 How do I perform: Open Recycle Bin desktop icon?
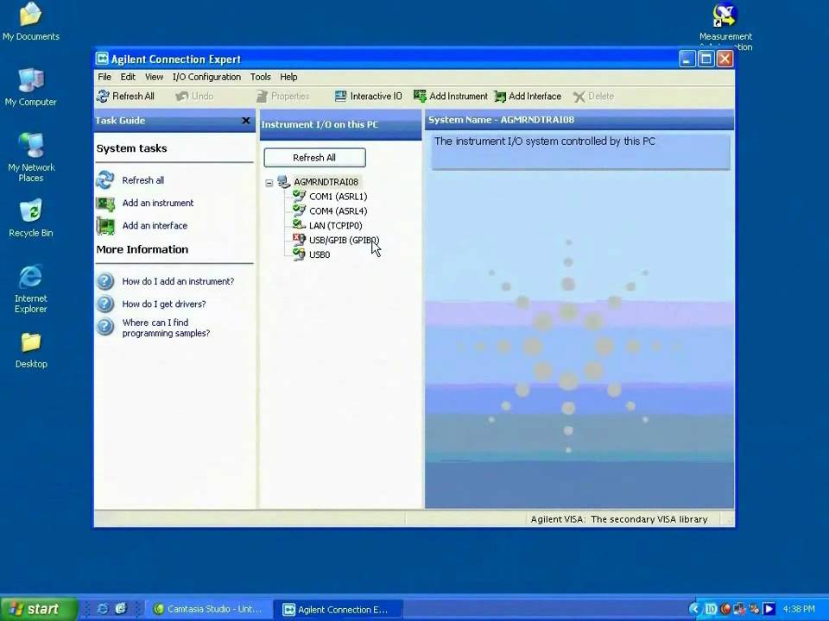(x=30, y=211)
